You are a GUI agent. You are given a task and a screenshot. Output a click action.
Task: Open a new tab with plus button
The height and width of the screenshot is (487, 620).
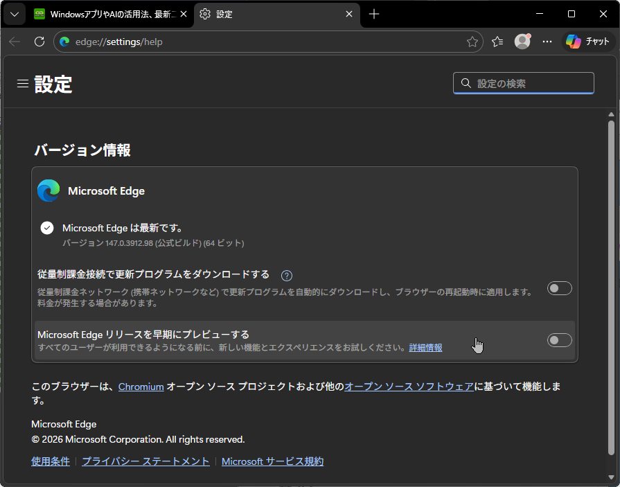click(x=373, y=15)
